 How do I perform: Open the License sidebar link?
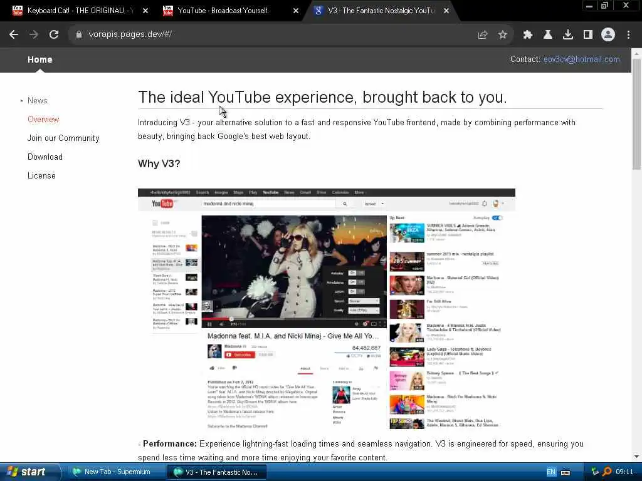(x=41, y=176)
